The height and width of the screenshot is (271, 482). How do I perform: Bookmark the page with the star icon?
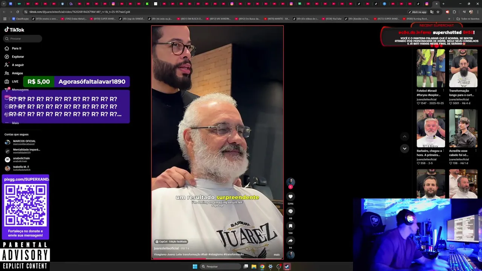tap(438, 12)
